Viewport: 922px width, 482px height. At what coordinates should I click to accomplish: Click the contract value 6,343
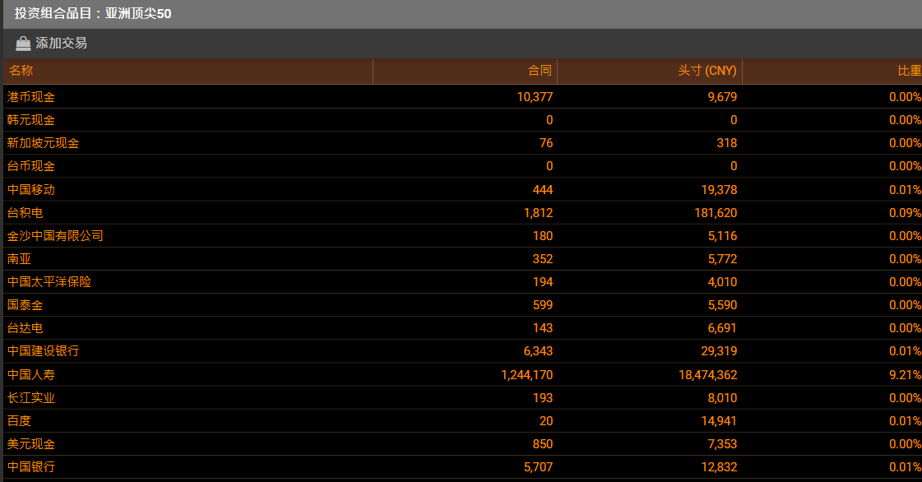(539, 350)
